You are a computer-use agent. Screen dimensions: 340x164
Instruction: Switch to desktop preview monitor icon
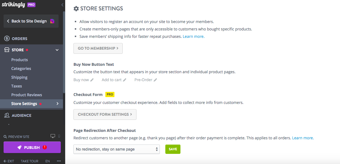[53, 136]
